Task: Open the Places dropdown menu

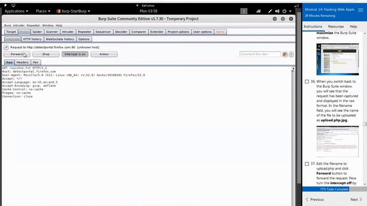Action: (43, 11)
